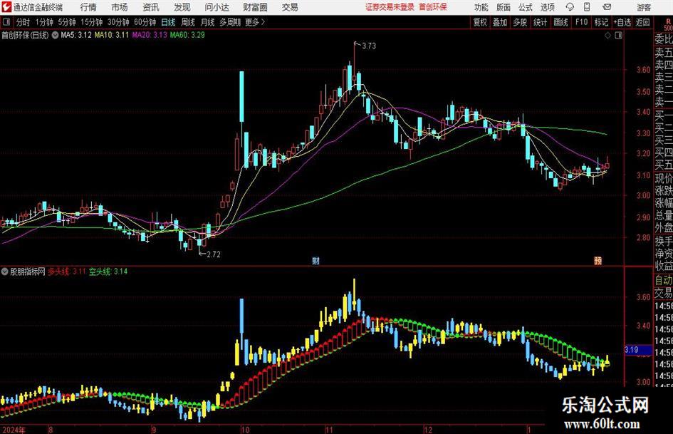Open the 版面 menu
This screenshot has width=673, height=434.
503,7
